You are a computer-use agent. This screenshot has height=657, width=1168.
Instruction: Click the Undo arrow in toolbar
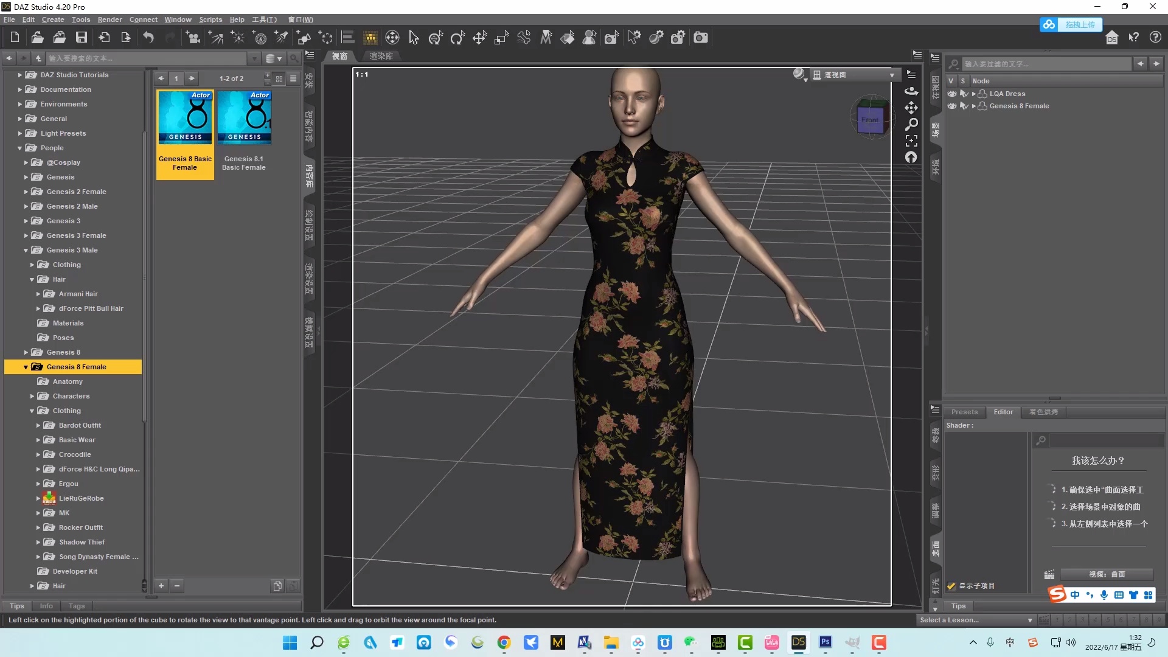[148, 38]
